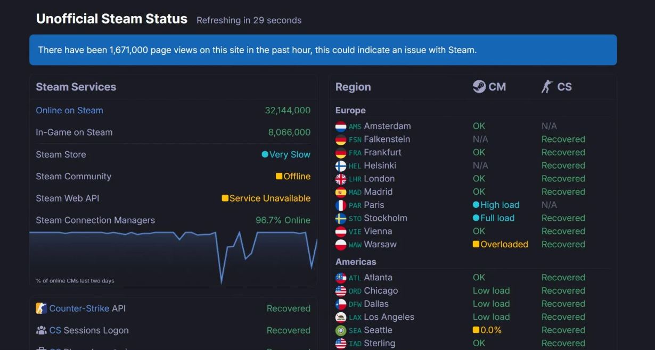Click the CS Sessions Logon people icon
This screenshot has height=350, width=655.
[x=41, y=330]
